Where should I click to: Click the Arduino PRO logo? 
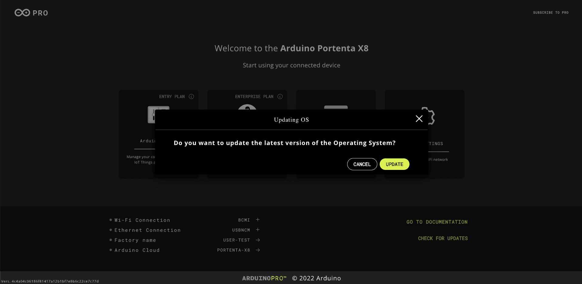pos(31,13)
